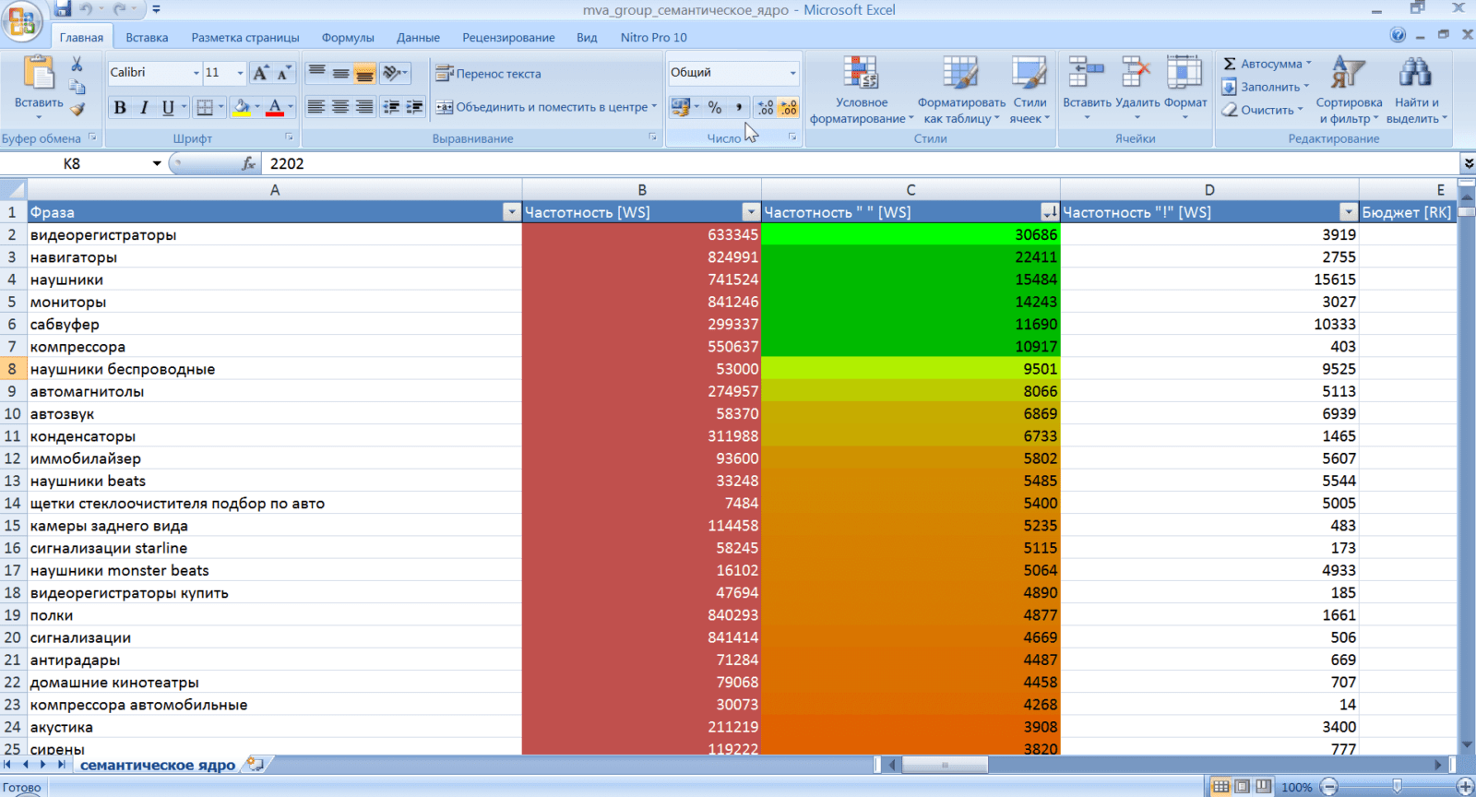
Task: Select the семантическое ядро sheet tab
Action: tap(158, 765)
